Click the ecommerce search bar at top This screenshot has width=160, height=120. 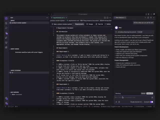coord(83,14)
